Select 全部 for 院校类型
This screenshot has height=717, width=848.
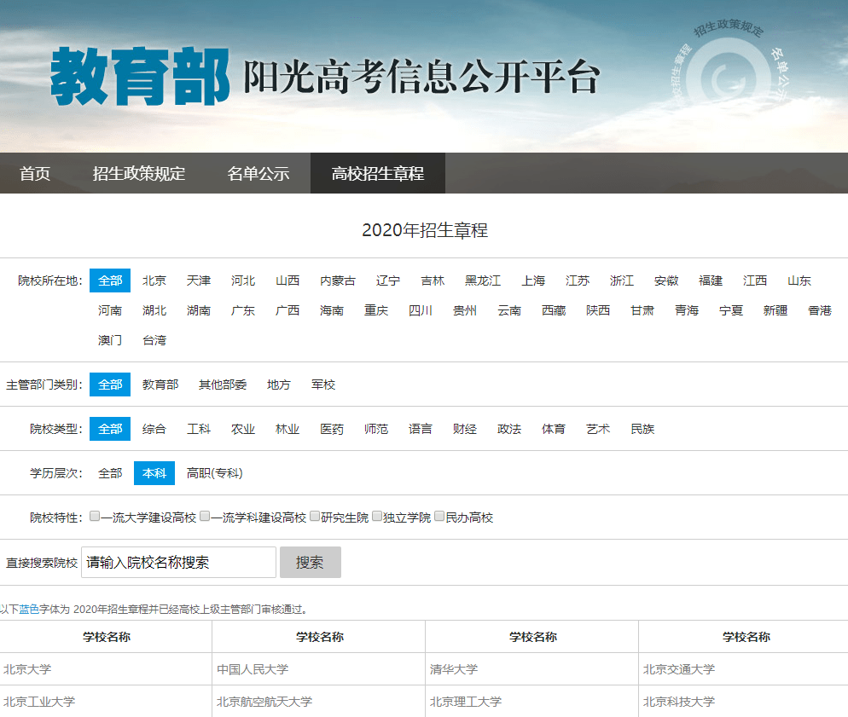coord(110,429)
